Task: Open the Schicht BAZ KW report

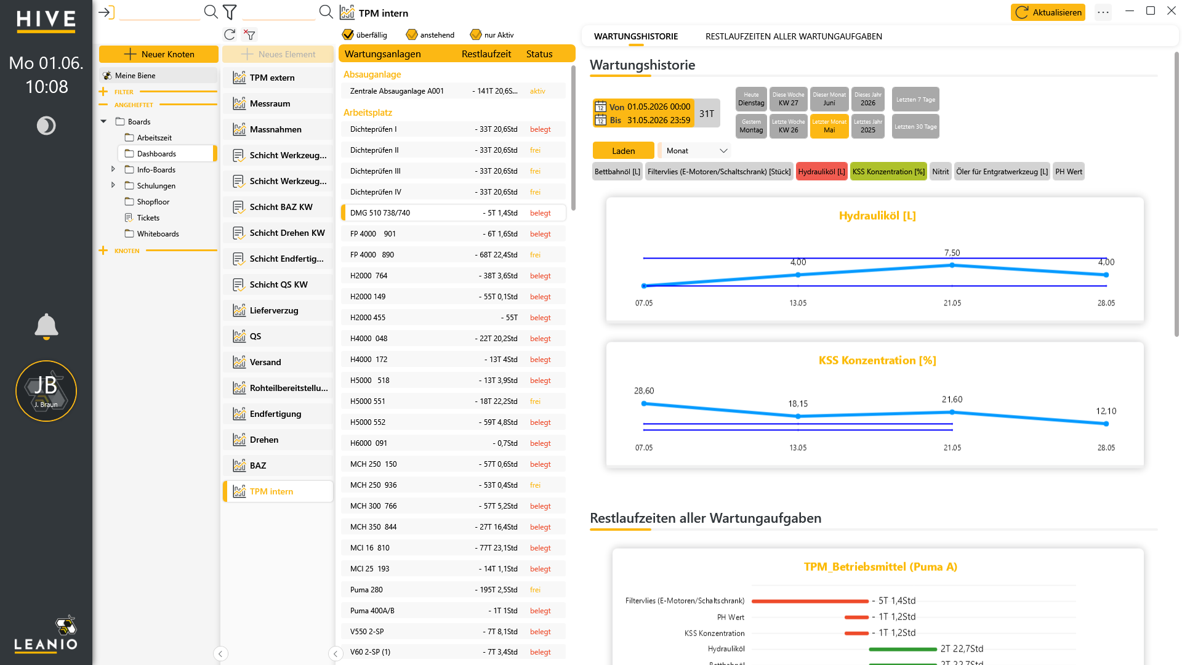Action: click(x=278, y=207)
